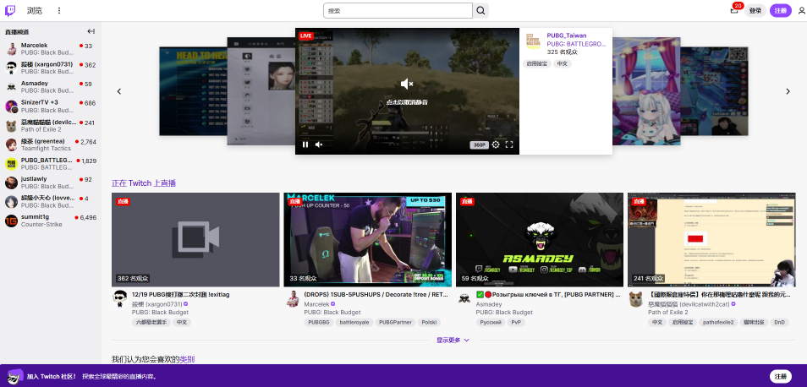
Task: Open the 浏览 browse menu item
Action: pos(35,11)
